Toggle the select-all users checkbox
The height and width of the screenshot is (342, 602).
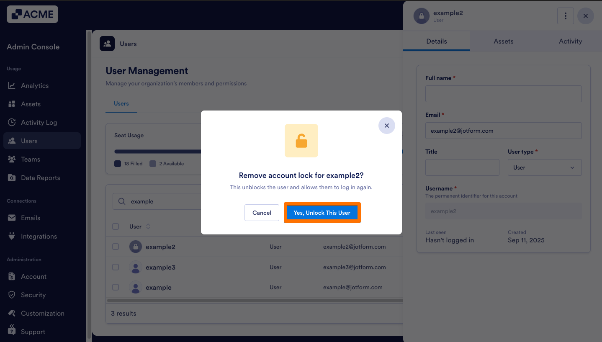[x=116, y=226]
